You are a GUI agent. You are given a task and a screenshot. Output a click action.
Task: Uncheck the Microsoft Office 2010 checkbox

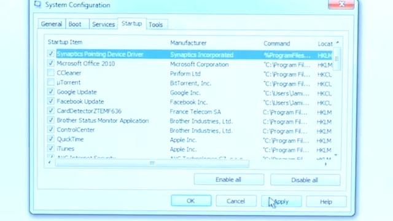50,63
